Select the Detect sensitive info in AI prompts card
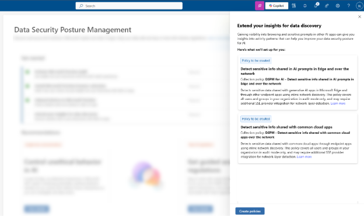 coord(297,83)
